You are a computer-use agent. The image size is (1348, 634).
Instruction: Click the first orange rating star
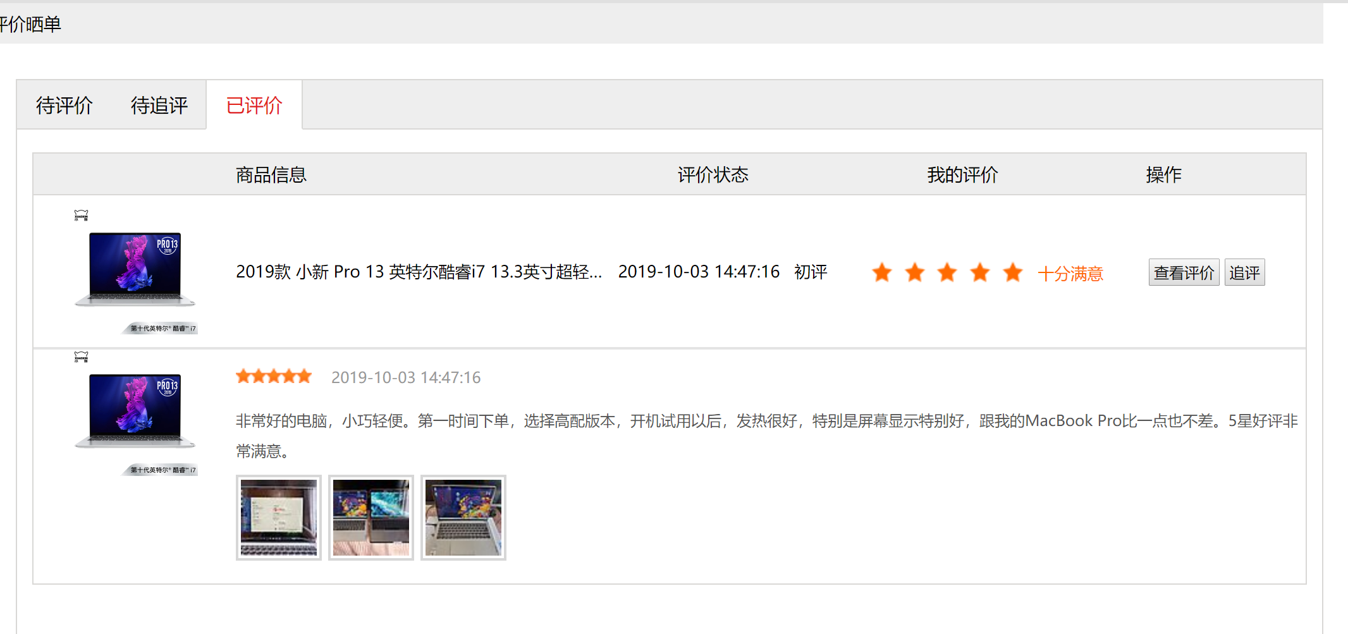[882, 272]
